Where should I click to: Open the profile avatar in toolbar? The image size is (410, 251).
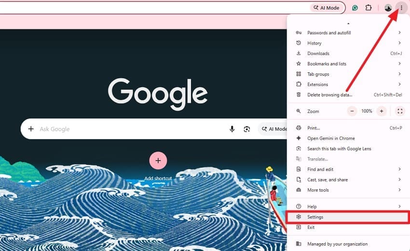click(x=388, y=8)
